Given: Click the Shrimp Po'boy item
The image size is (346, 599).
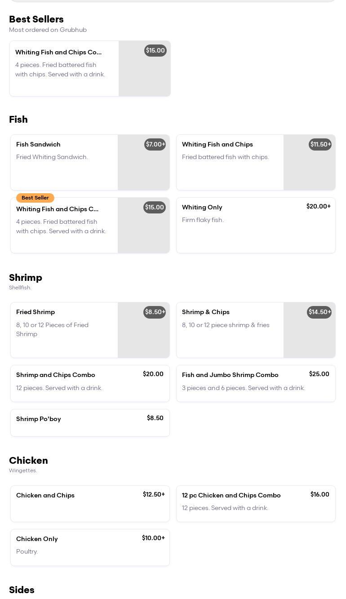Looking at the screenshot, I should [x=39, y=419].
